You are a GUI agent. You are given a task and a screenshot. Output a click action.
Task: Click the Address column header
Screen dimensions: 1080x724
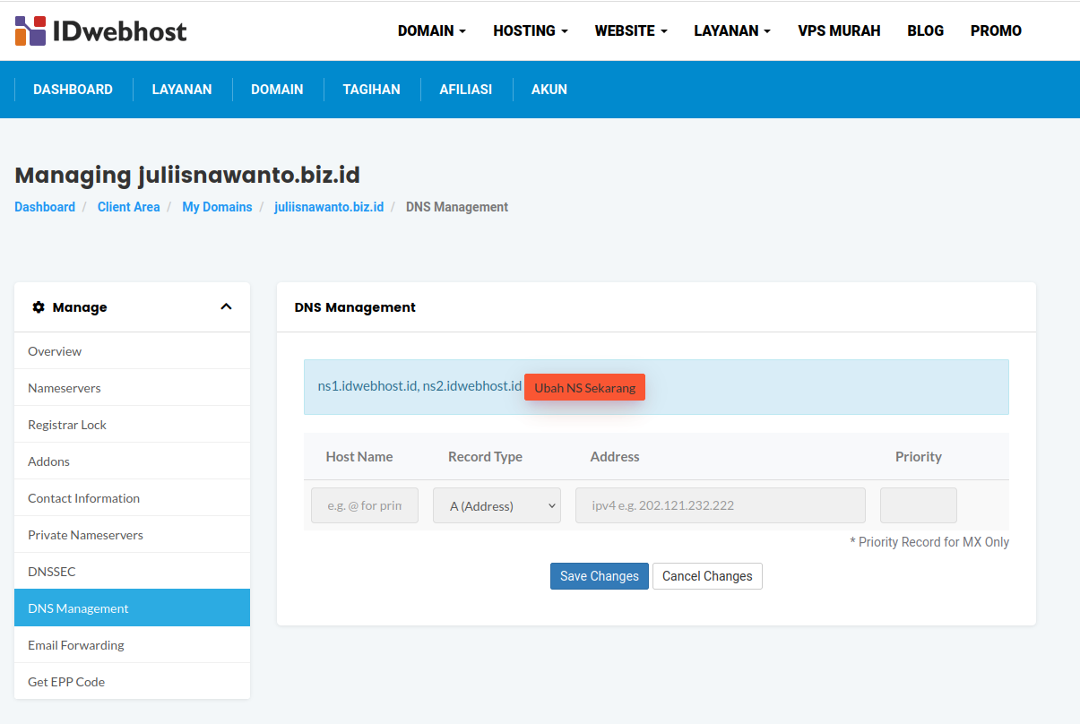(615, 457)
